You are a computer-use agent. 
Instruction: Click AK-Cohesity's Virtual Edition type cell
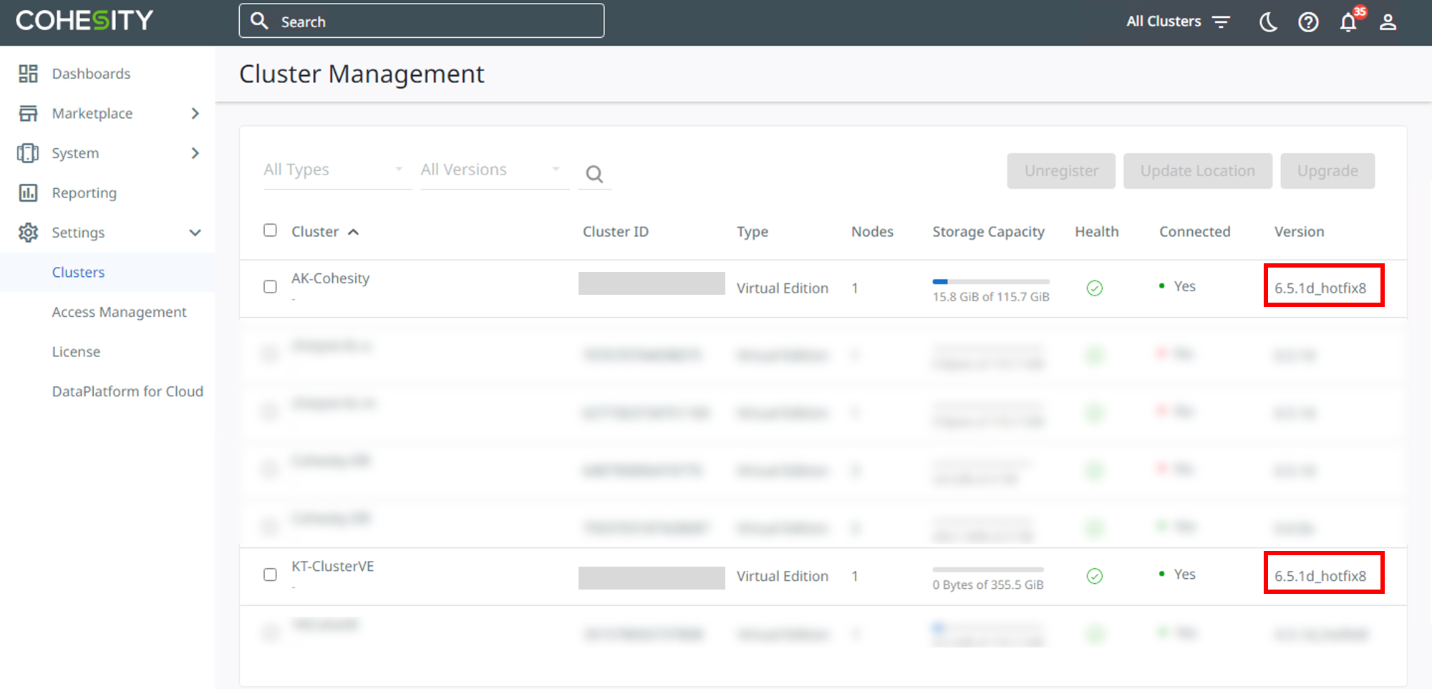pyautogui.click(x=782, y=288)
